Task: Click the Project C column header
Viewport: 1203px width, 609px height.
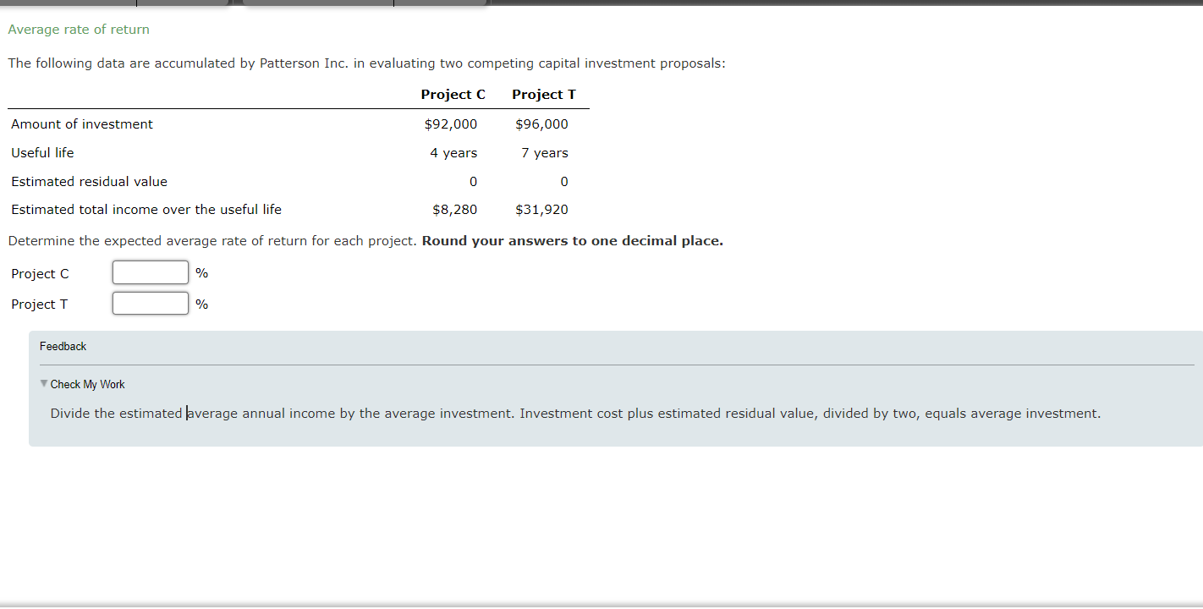Action: [453, 94]
